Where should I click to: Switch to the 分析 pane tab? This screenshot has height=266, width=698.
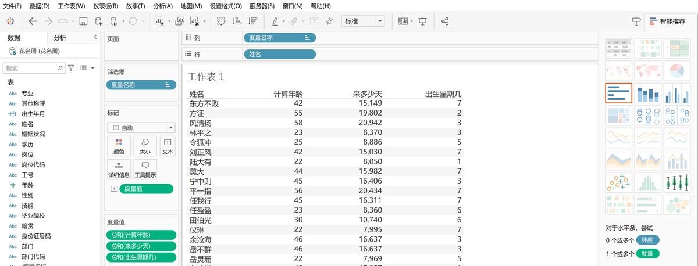click(x=60, y=38)
